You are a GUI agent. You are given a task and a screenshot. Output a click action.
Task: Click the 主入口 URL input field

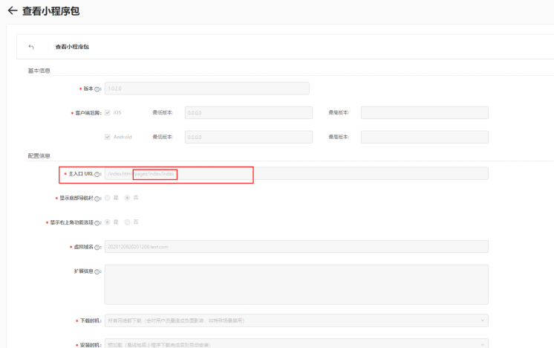(x=296, y=174)
